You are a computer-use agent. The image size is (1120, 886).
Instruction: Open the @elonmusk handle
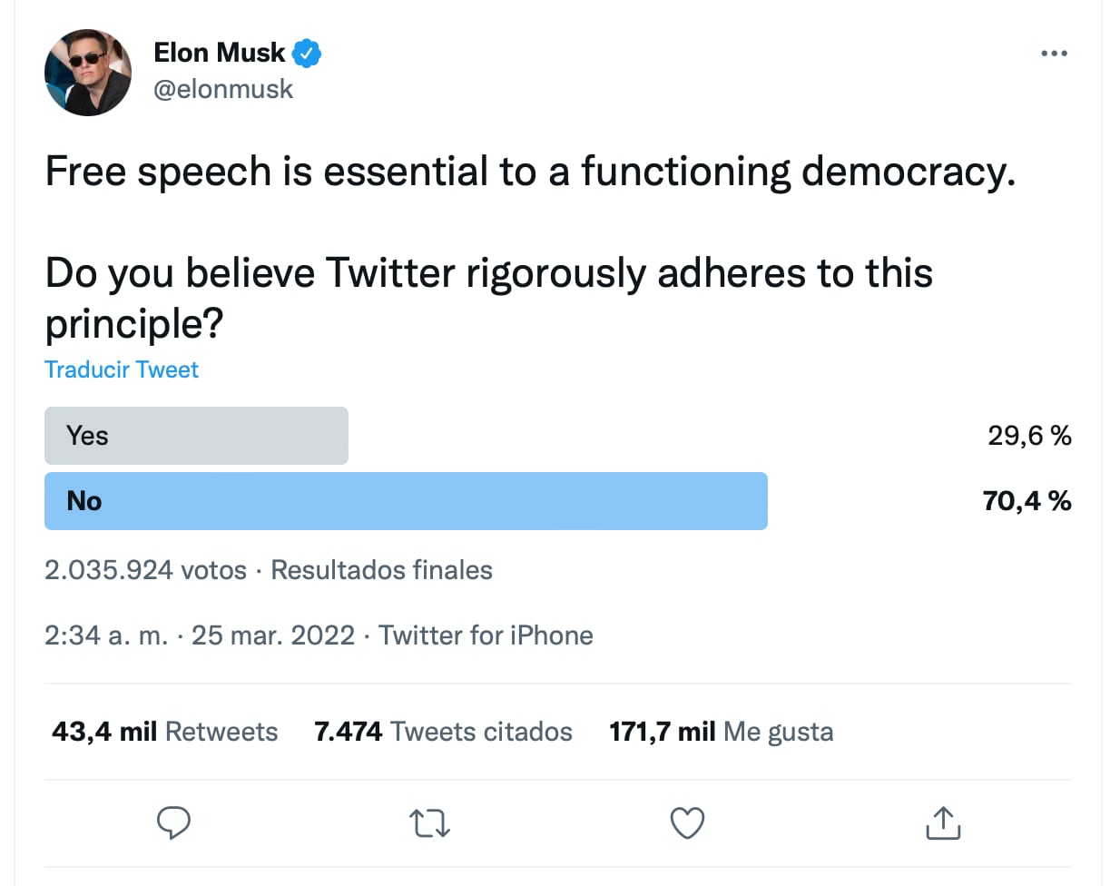click(x=223, y=88)
